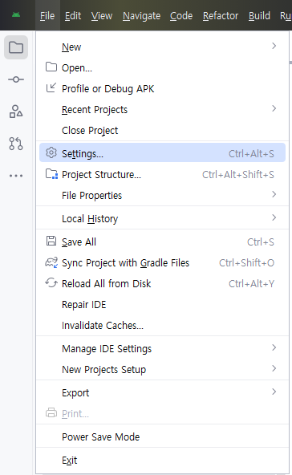The image size is (292, 475).
Task: Open the More tool windows ellipsis
Action: [x=16, y=176]
